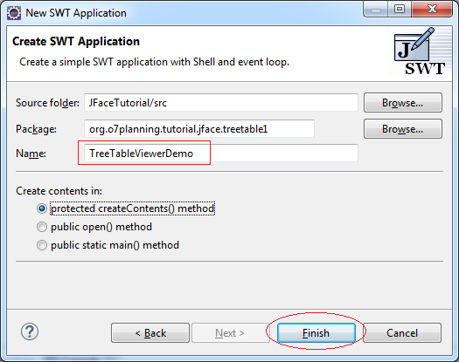The width and height of the screenshot is (459, 362).
Task: Browse for the source folder
Action: click(403, 103)
